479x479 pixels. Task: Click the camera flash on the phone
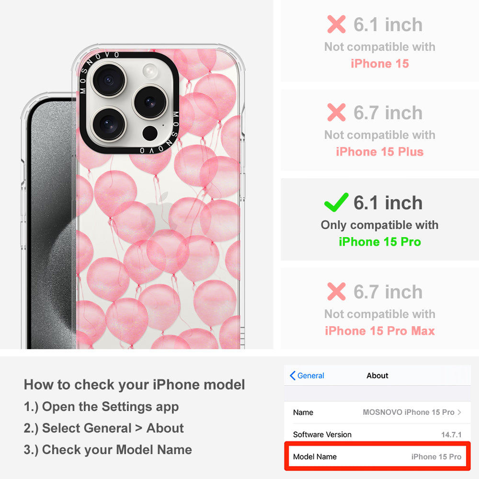click(x=150, y=71)
